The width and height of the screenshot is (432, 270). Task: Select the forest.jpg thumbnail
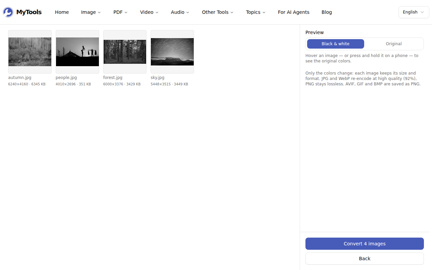pos(125,52)
